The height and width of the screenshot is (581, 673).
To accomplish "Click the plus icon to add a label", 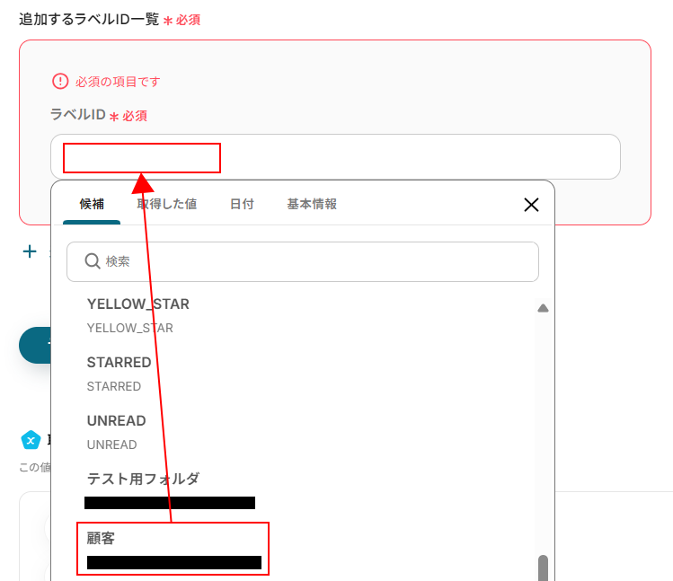I will (30, 251).
